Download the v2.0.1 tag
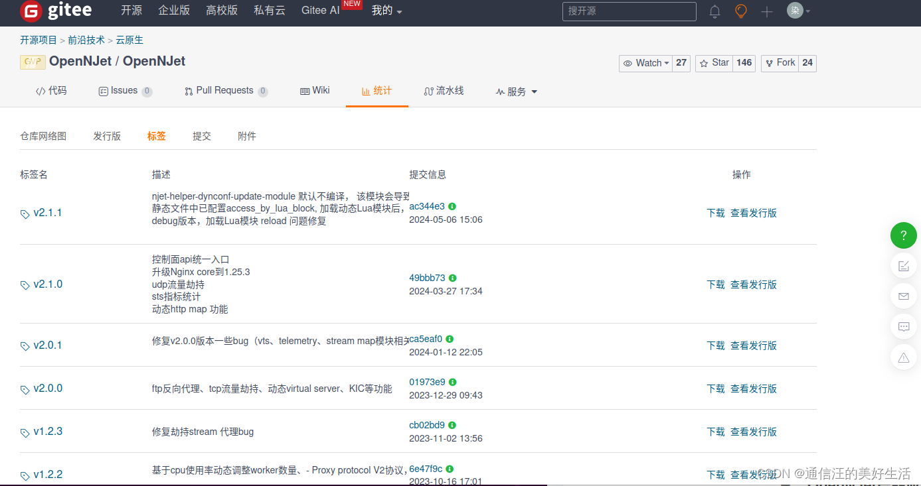The image size is (921, 486). coord(716,346)
